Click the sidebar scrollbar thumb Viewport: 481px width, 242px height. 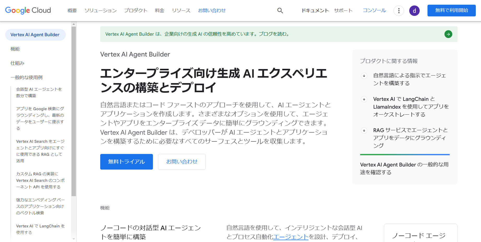[x=74, y=111]
